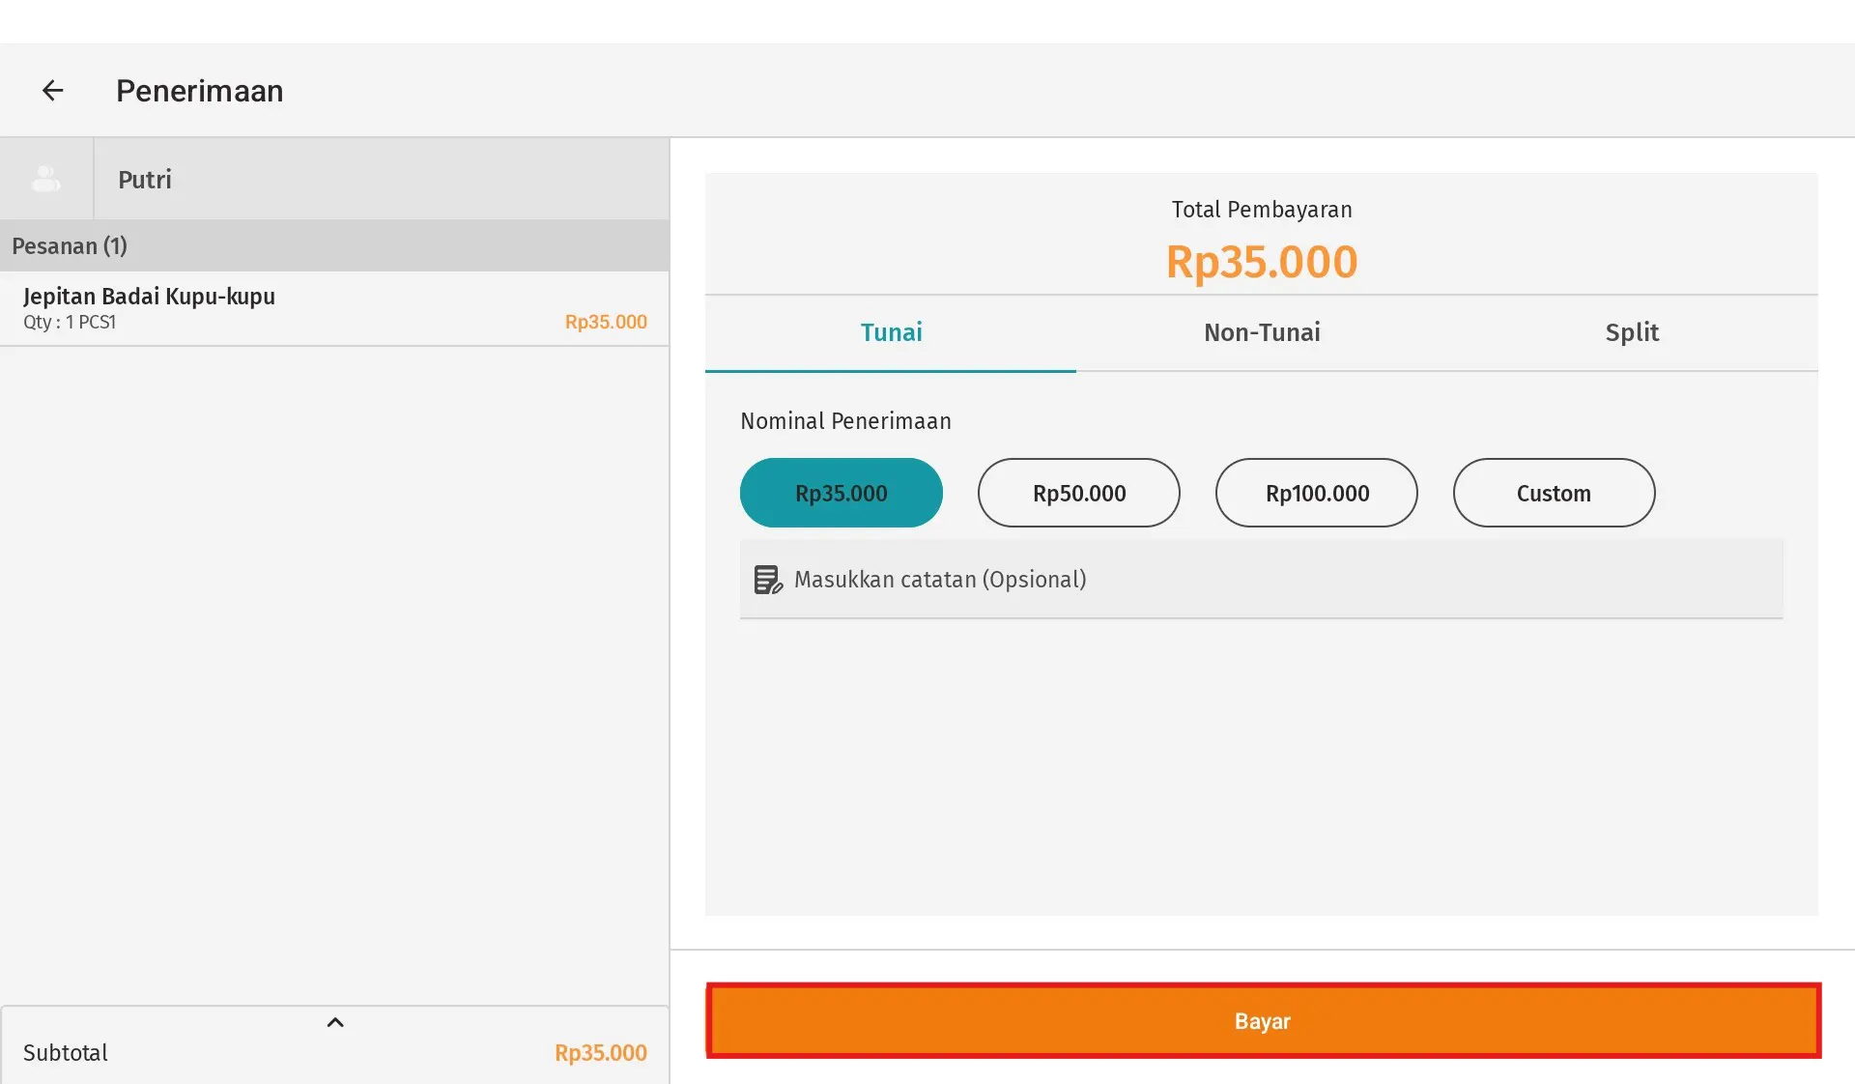The height and width of the screenshot is (1084, 1855).
Task: Click the item price Rp35.000 in order list
Action: tap(606, 322)
